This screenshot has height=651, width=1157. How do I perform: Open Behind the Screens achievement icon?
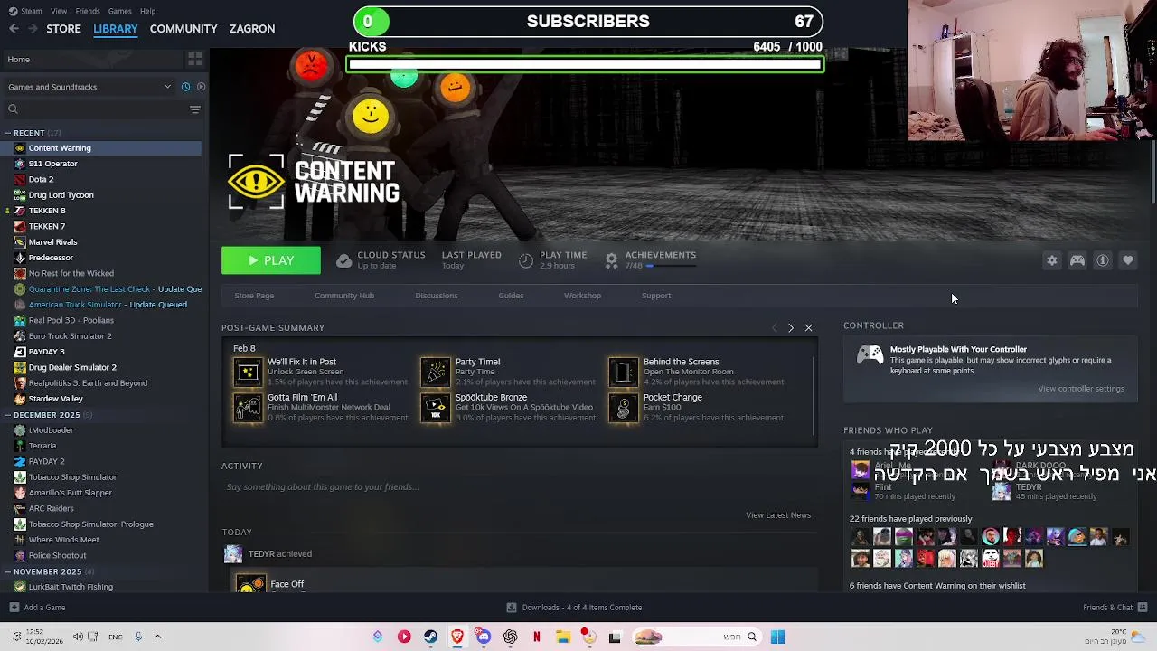click(623, 372)
